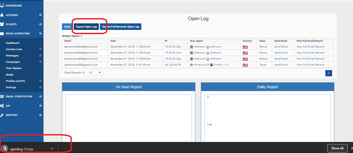The width and height of the screenshot is (353, 153).
Task: Open records-per-page dropdown showing 10
Action: [x=94, y=73]
